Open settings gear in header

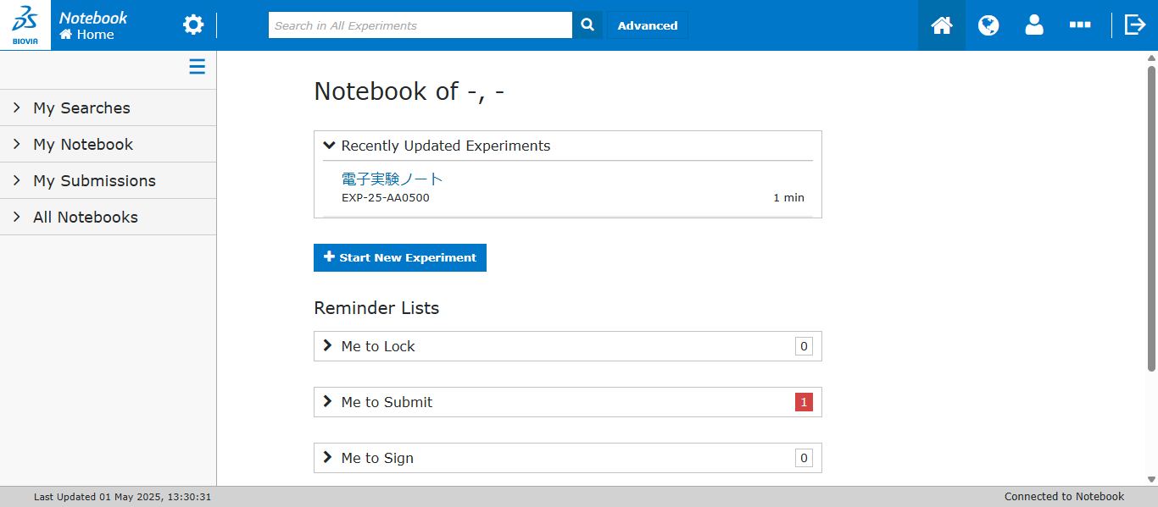(193, 25)
